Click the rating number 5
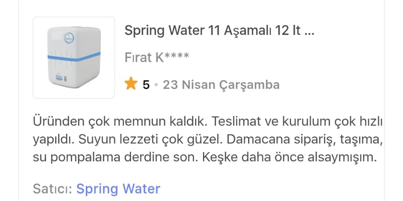The height and width of the screenshot is (201, 403). tap(146, 85)
